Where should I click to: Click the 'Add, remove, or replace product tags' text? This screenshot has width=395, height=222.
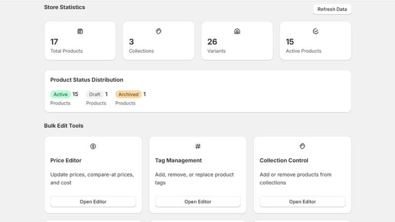(x=194, y=179)
